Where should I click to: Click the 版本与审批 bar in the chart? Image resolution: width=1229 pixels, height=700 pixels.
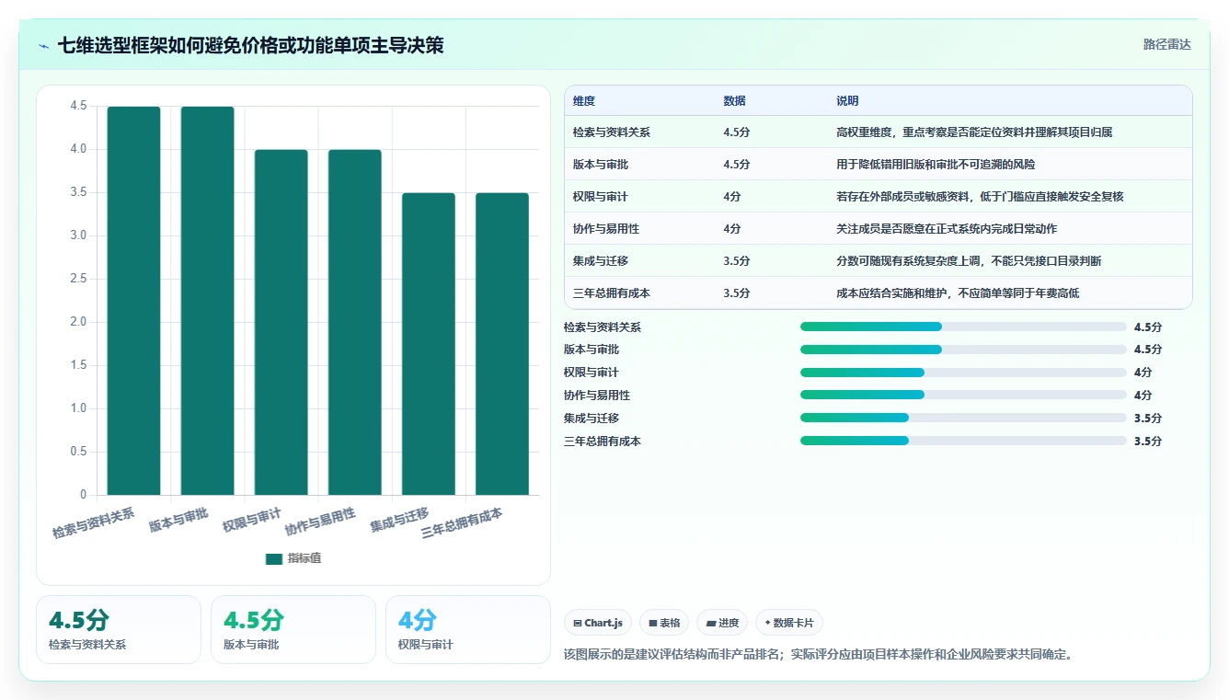click(x=207, y=301)
